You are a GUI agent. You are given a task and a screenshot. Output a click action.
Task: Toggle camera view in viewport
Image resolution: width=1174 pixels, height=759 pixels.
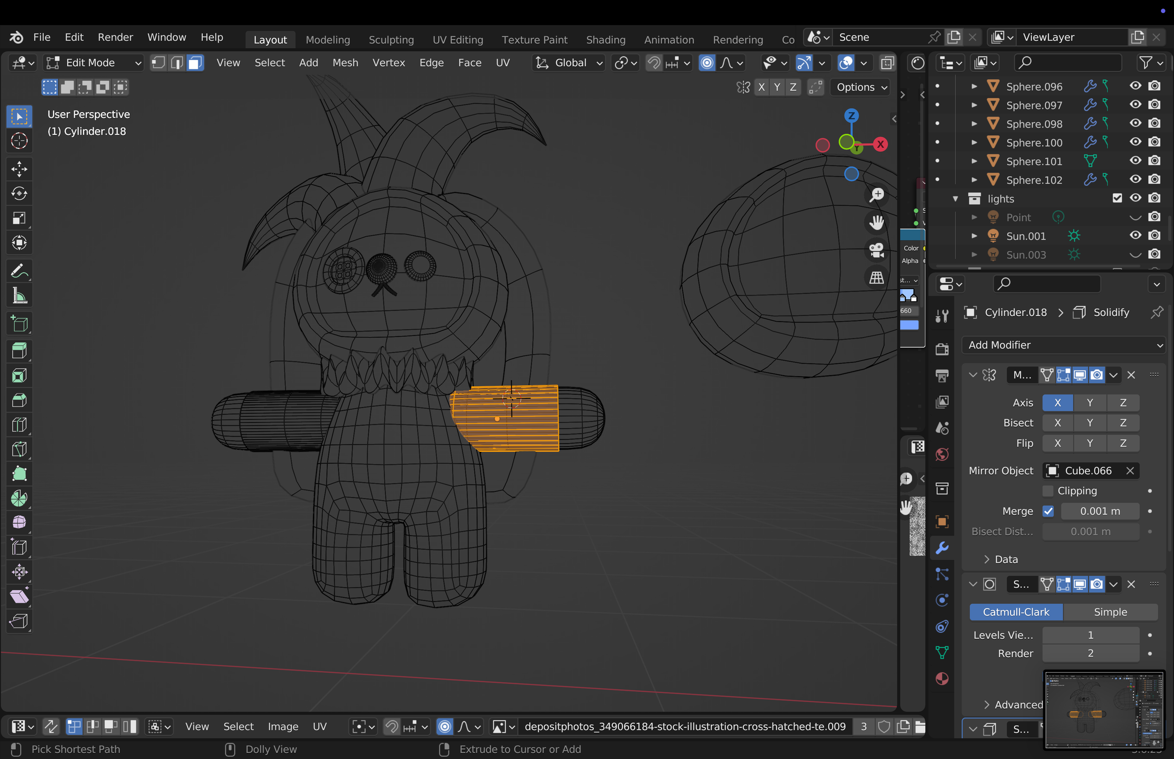[877, 250]
